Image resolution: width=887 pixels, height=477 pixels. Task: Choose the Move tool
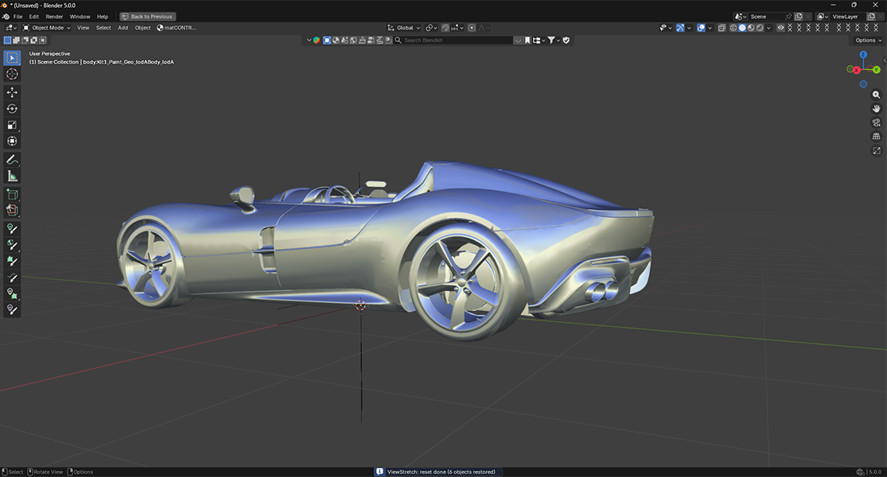[x=12, y=92]
